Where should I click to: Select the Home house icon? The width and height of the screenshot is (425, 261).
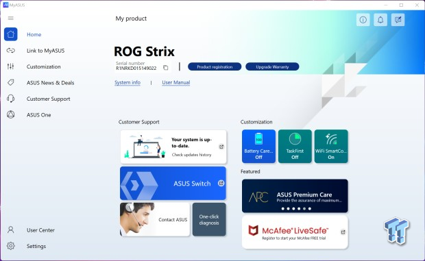pyautogui.click(x=10, y=34)
